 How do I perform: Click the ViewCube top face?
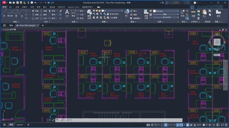(x=217, y=42)
